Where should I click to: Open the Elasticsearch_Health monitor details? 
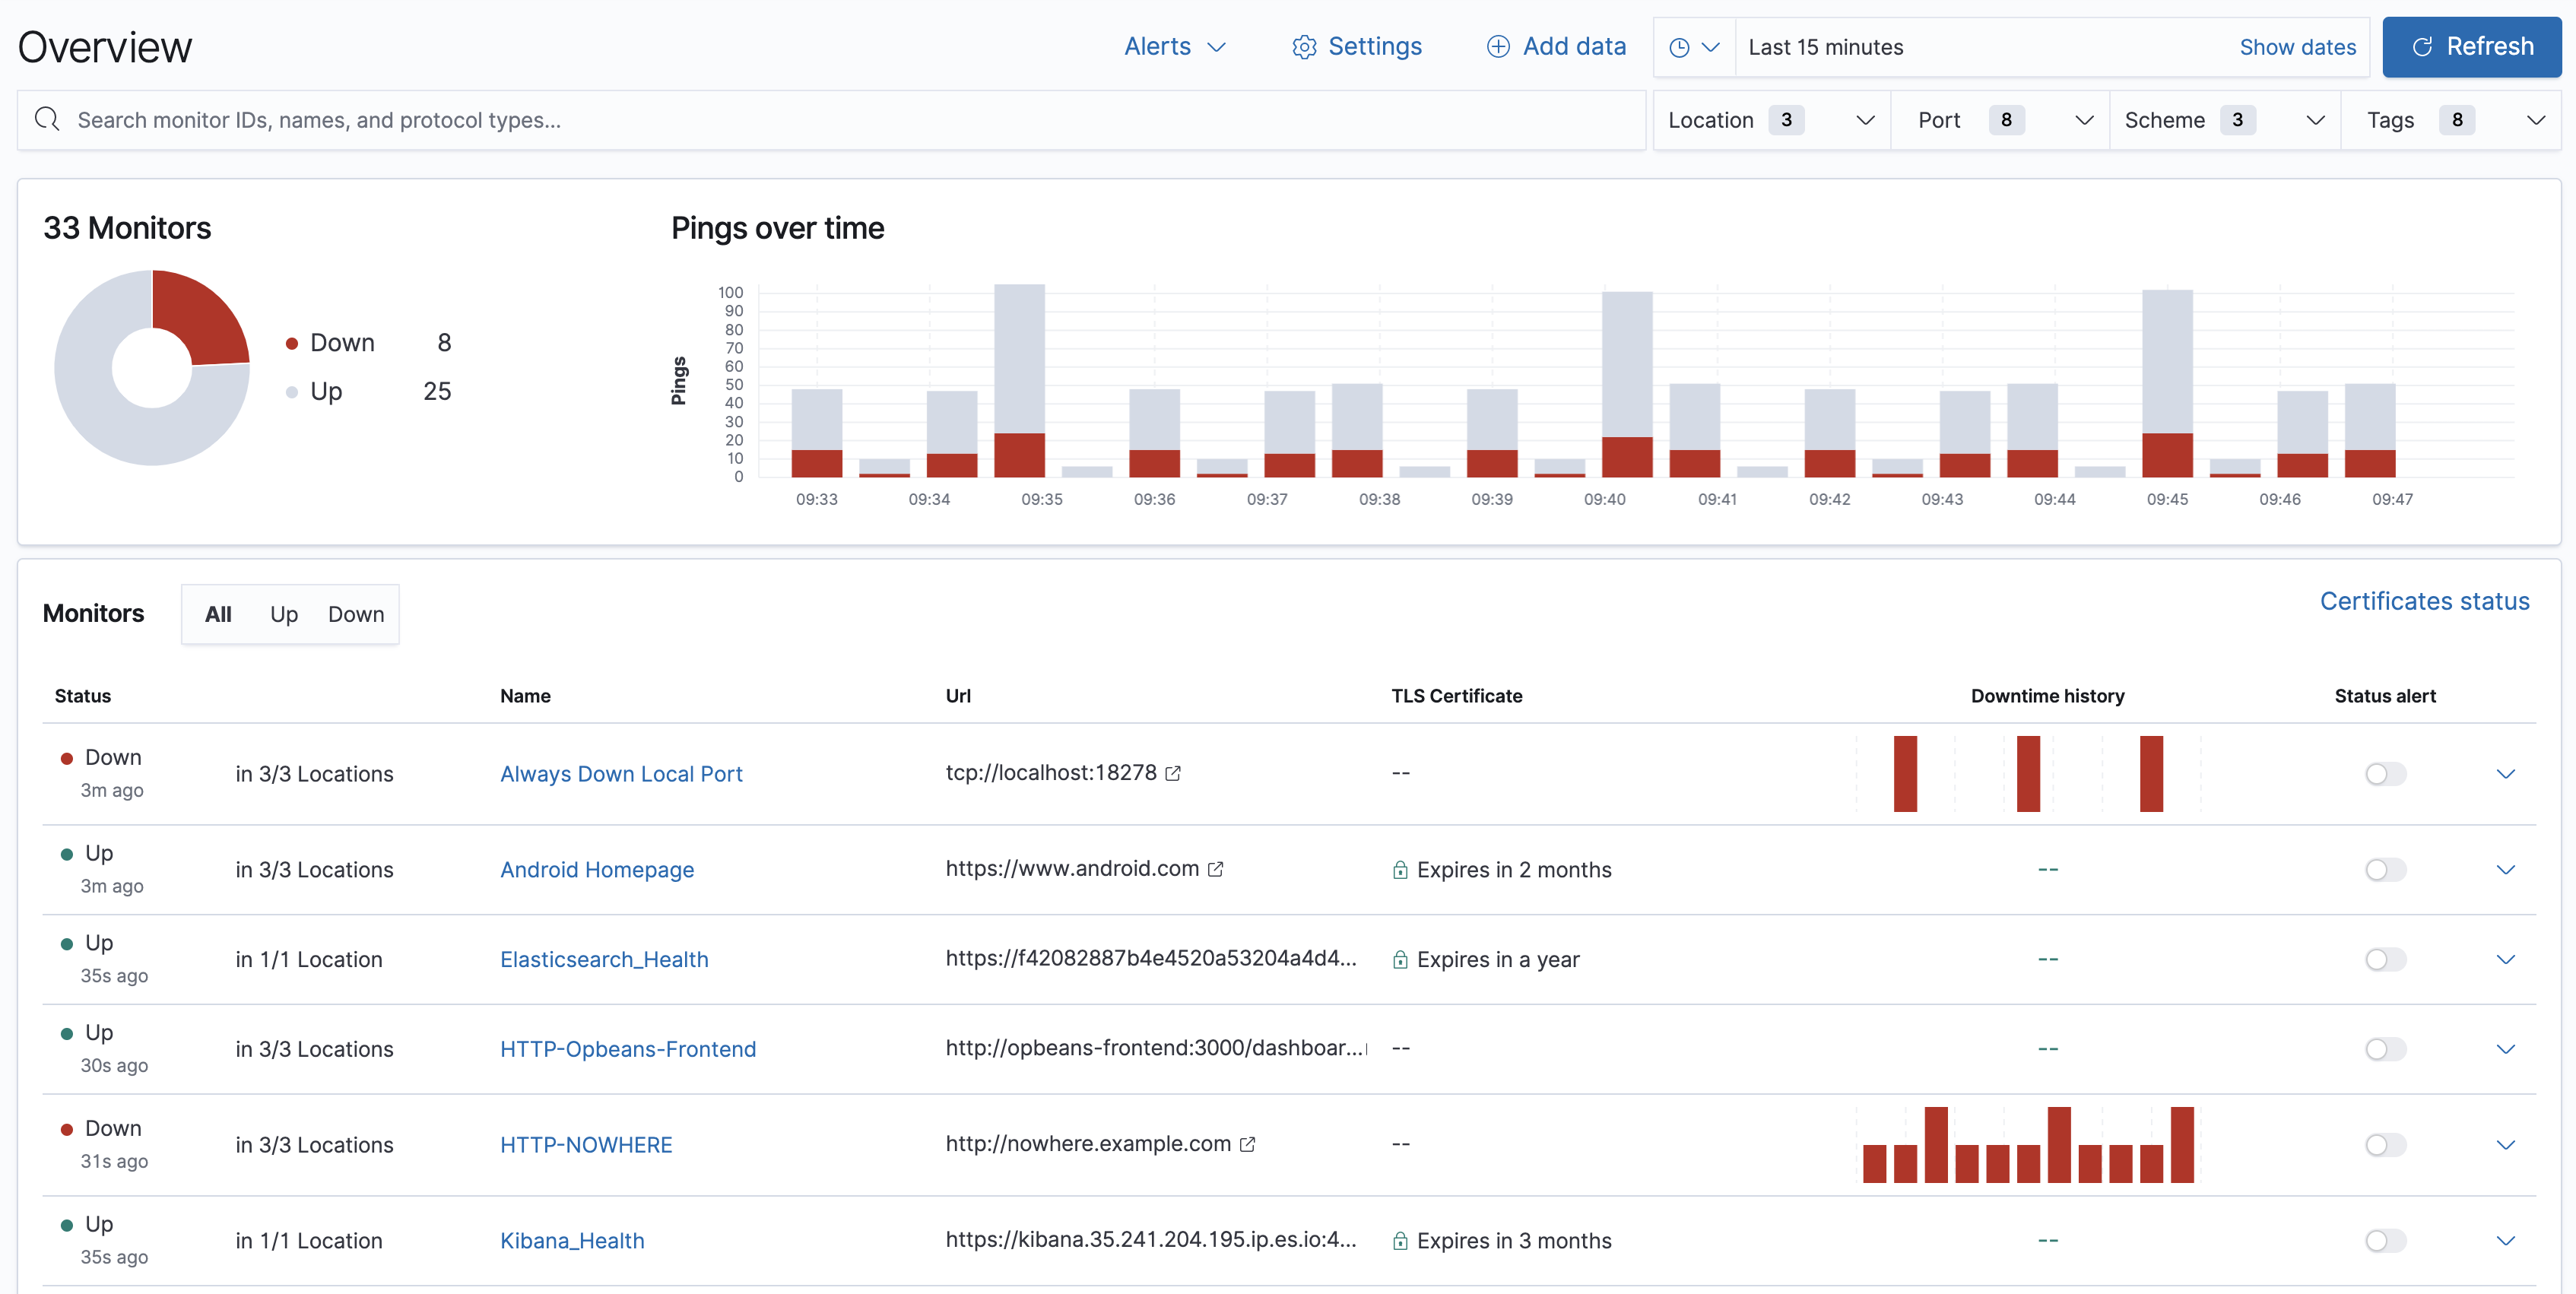click(603, 958)
